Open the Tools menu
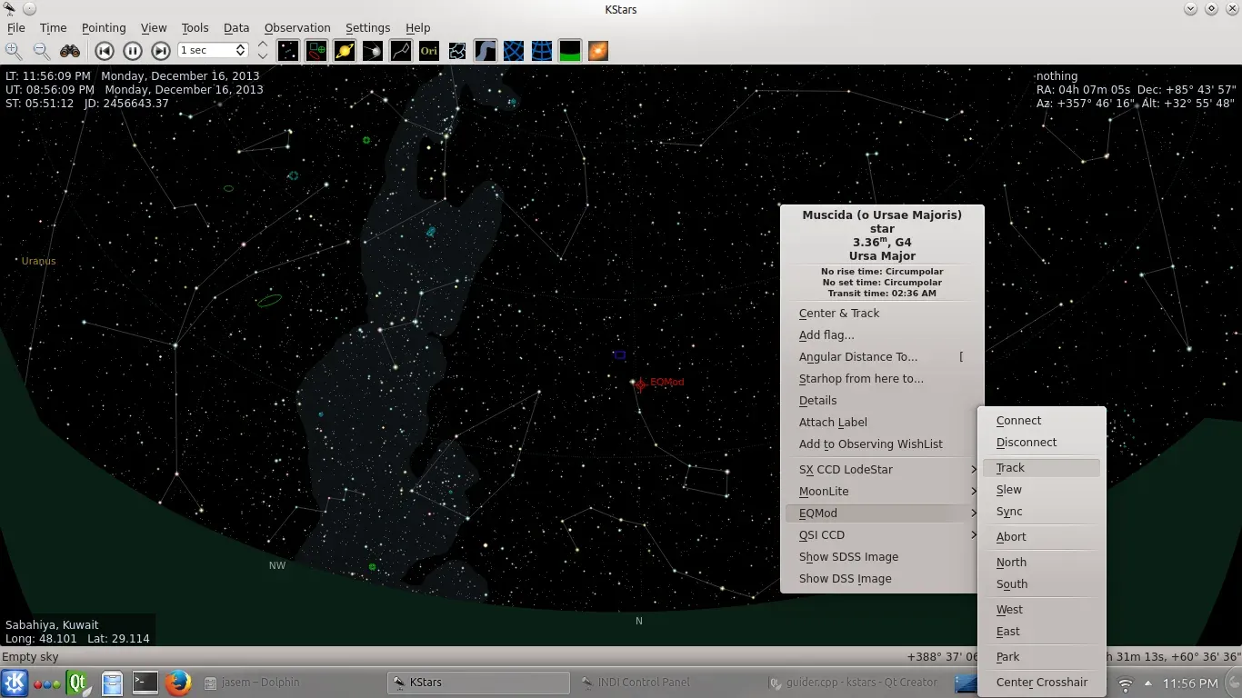1242x698 pixels. [195, 28]
